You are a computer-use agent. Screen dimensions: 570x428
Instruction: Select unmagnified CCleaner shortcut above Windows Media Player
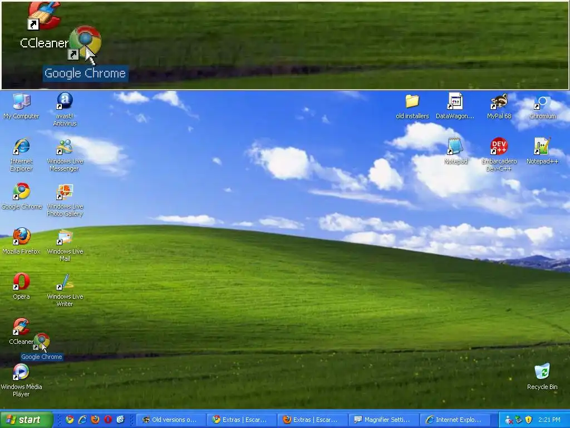click(x=21, y=332)
